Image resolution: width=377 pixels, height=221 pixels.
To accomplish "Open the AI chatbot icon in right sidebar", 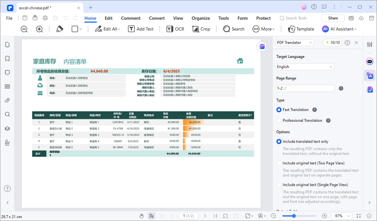I will pos(370,62).
